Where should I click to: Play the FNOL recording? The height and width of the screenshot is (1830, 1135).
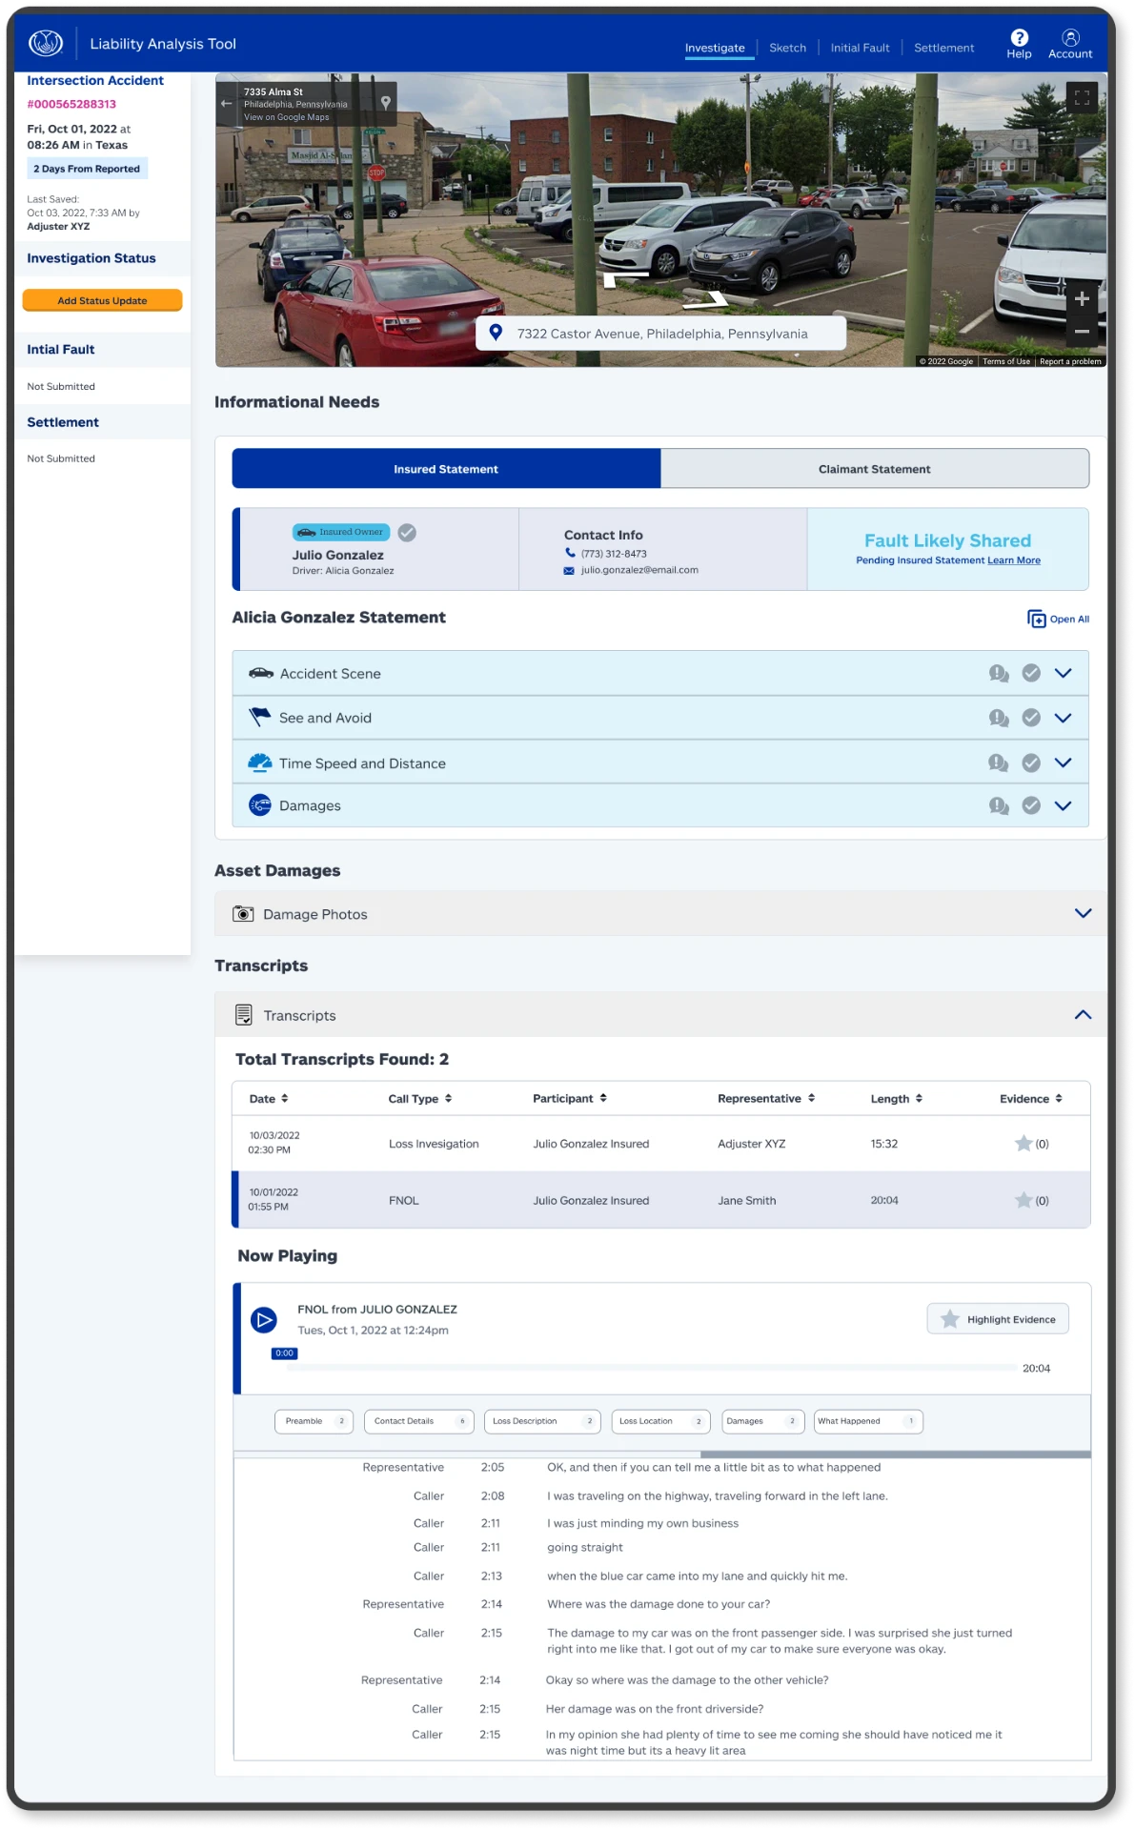pyautogui.click(x=264, y=1320)
